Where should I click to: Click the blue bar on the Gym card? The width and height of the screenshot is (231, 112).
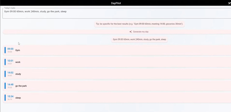click(5, 50)
